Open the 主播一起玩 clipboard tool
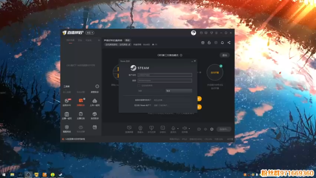This screenshot has height=178, width=316. [67, 116]
